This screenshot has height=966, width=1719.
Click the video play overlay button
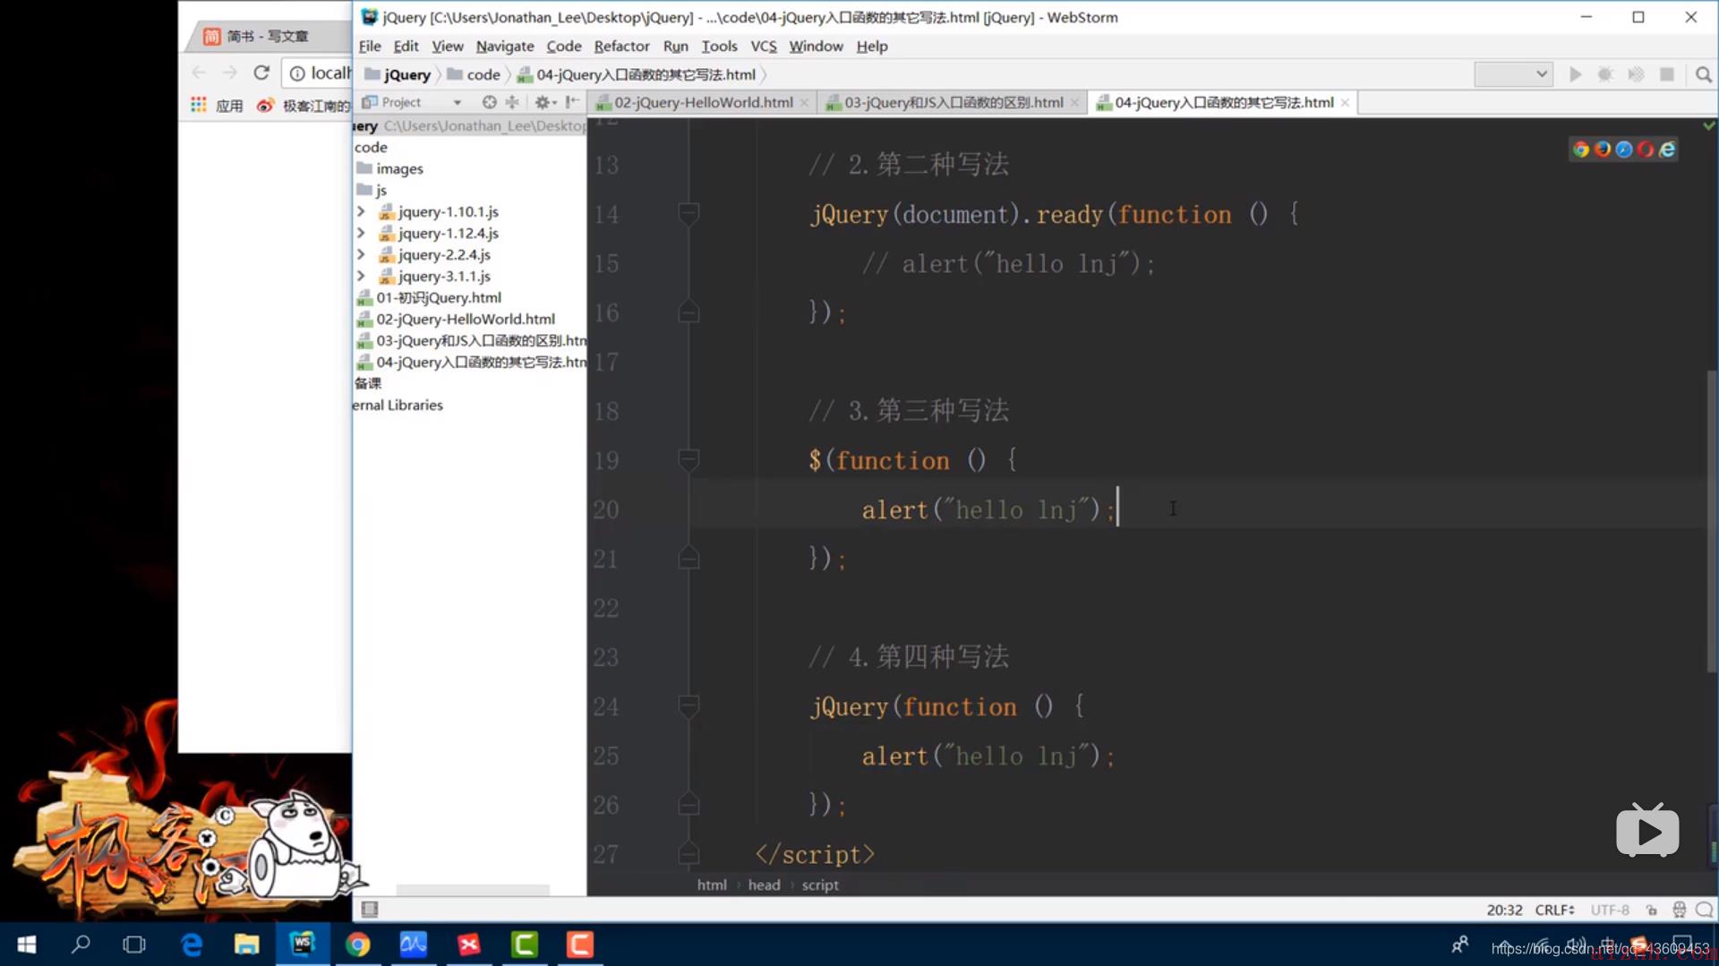click(x=1646, y=832)
